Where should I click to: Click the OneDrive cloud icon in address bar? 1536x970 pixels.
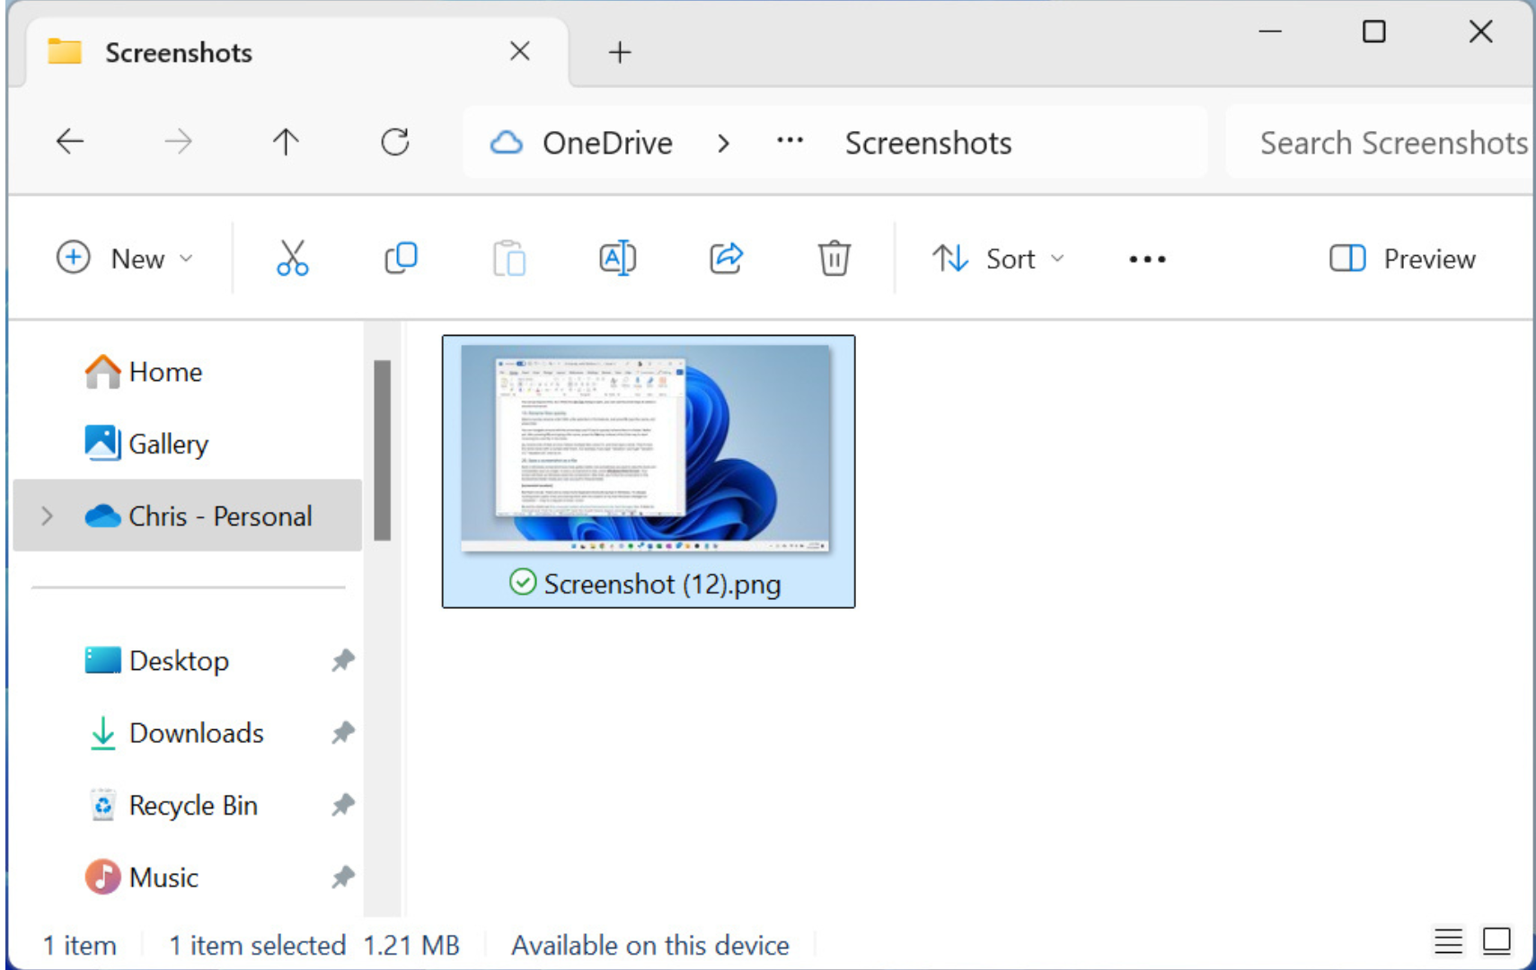[x=507, y=142]
